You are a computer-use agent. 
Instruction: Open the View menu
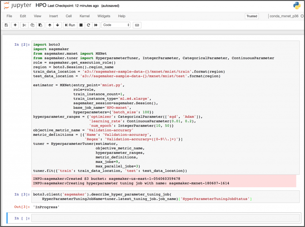pos(38,16)
